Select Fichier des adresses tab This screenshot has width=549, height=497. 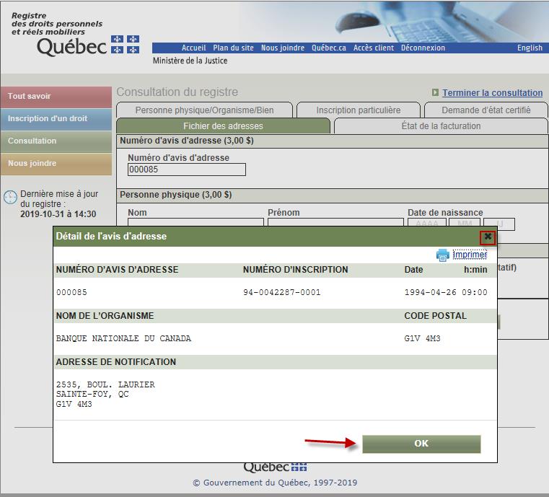coord(223,126)
